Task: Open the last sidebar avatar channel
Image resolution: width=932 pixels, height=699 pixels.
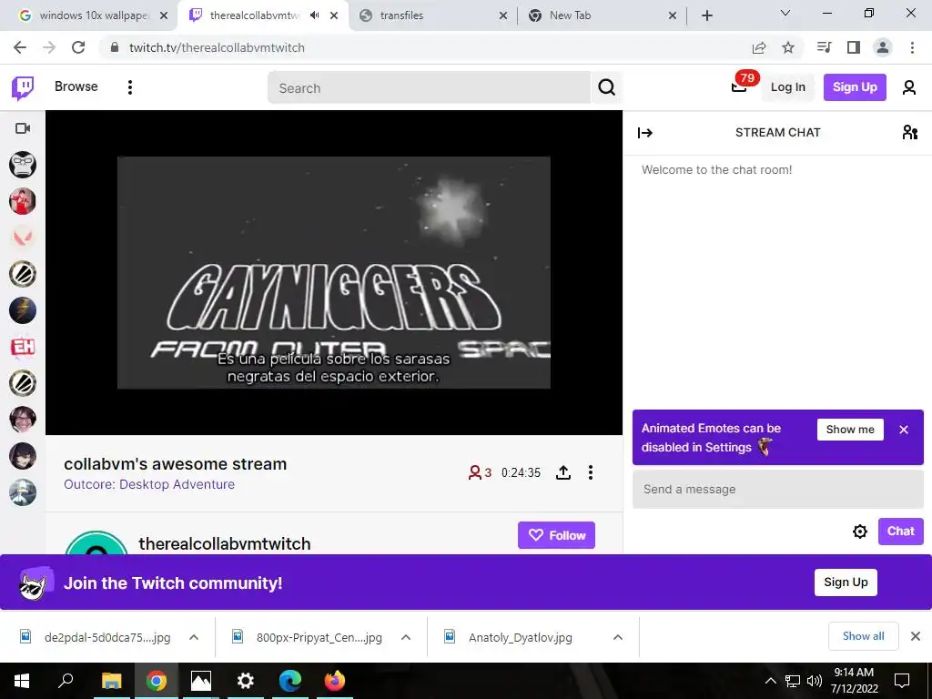Action: coord(23,492)
